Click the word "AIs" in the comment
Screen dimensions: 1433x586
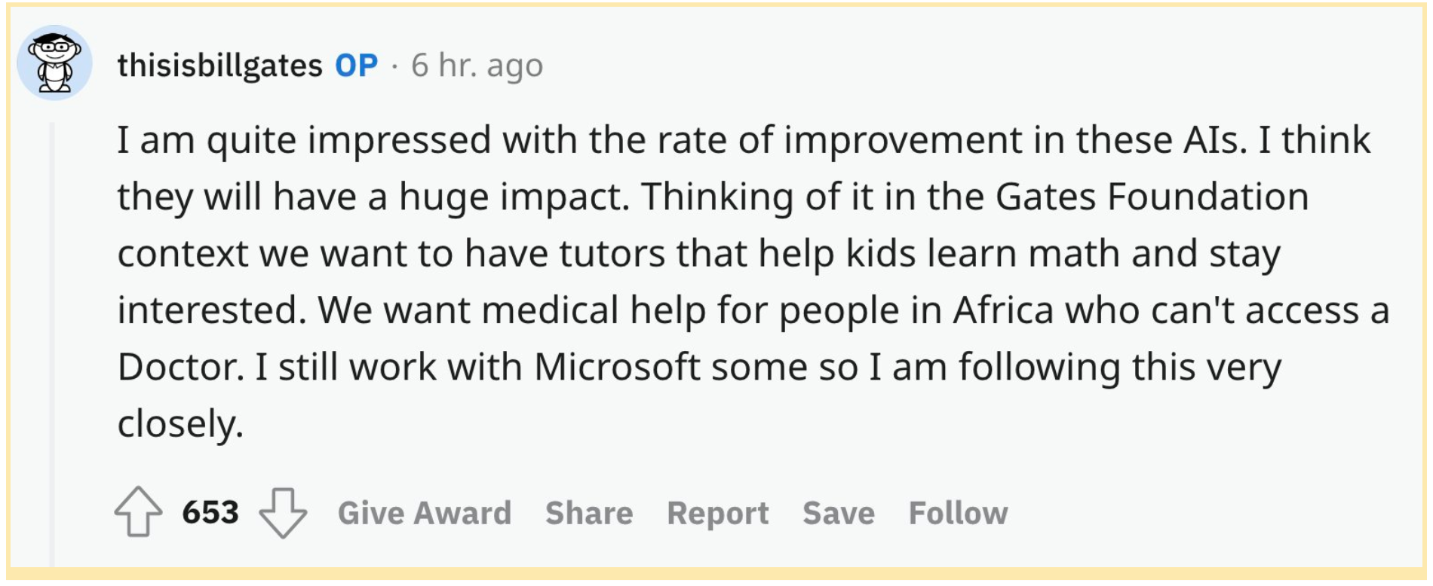(x=1215, y=140)
